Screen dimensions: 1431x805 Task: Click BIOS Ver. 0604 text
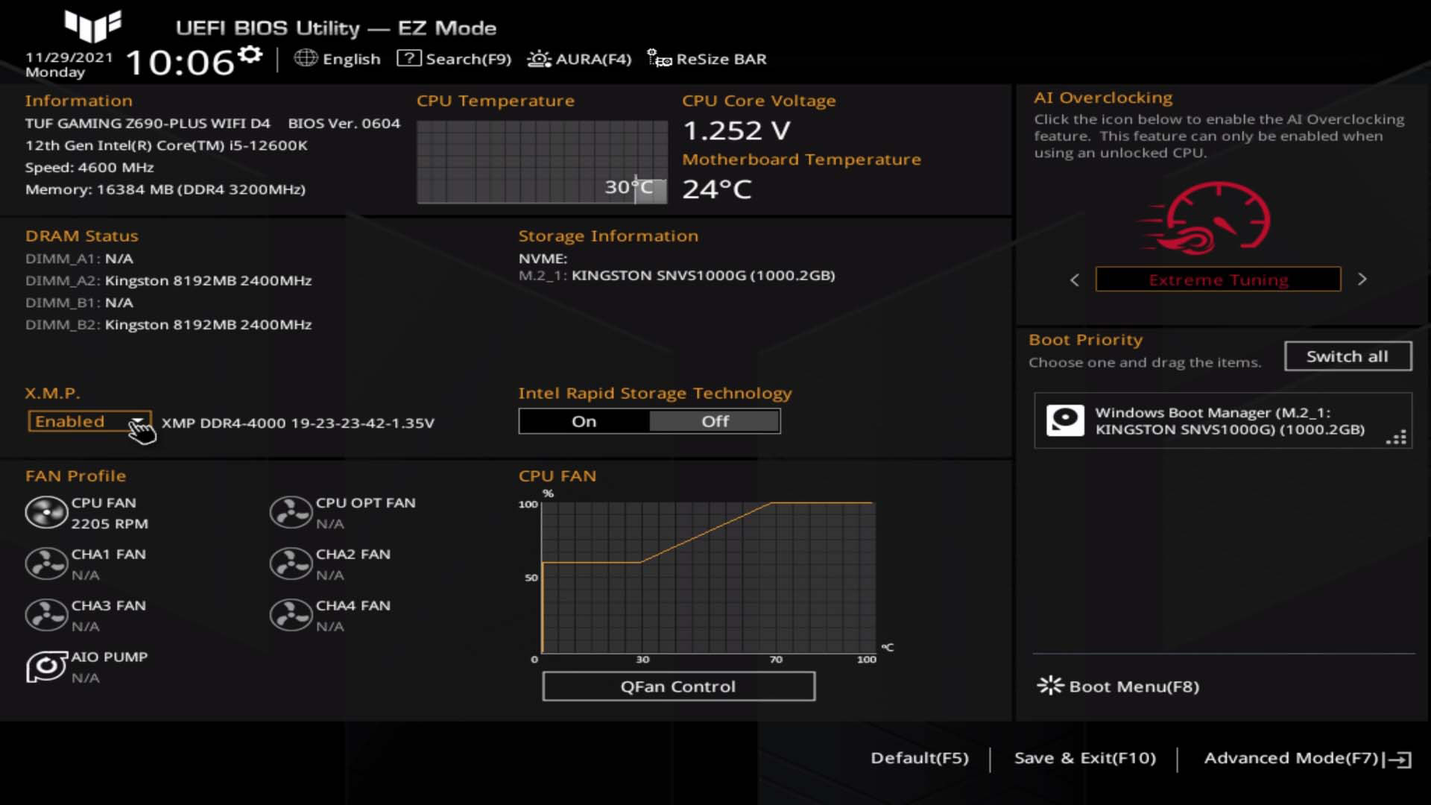tap(344, 123)
